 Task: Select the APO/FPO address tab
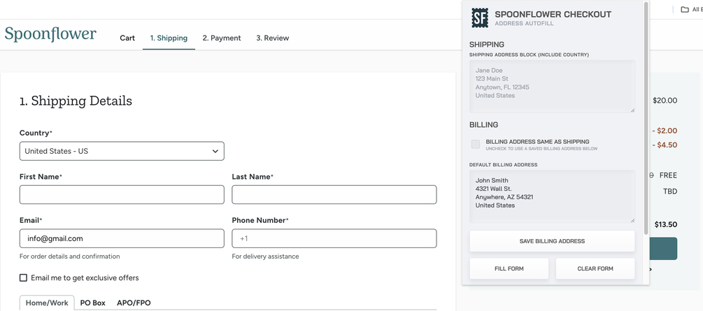click(134, 303)
